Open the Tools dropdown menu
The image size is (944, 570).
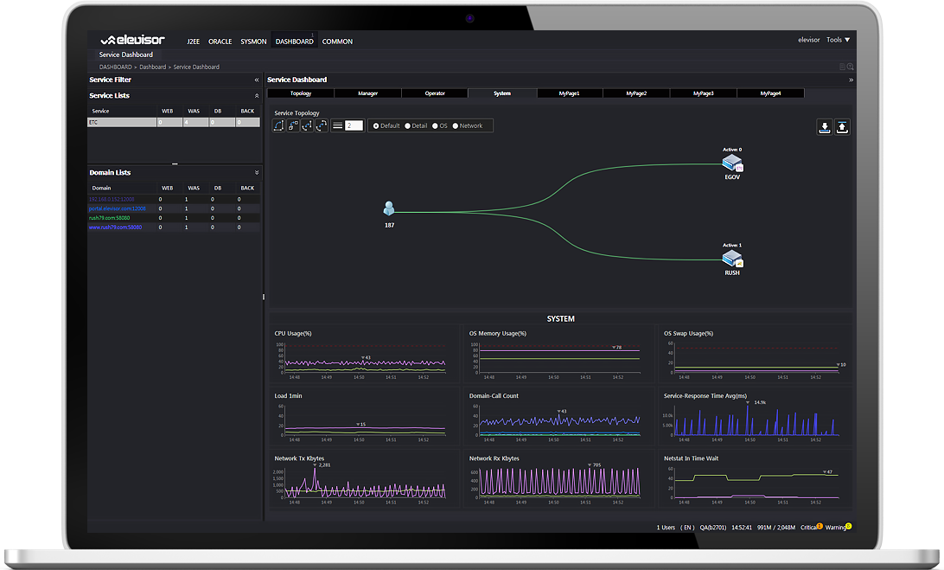point(838,40)
